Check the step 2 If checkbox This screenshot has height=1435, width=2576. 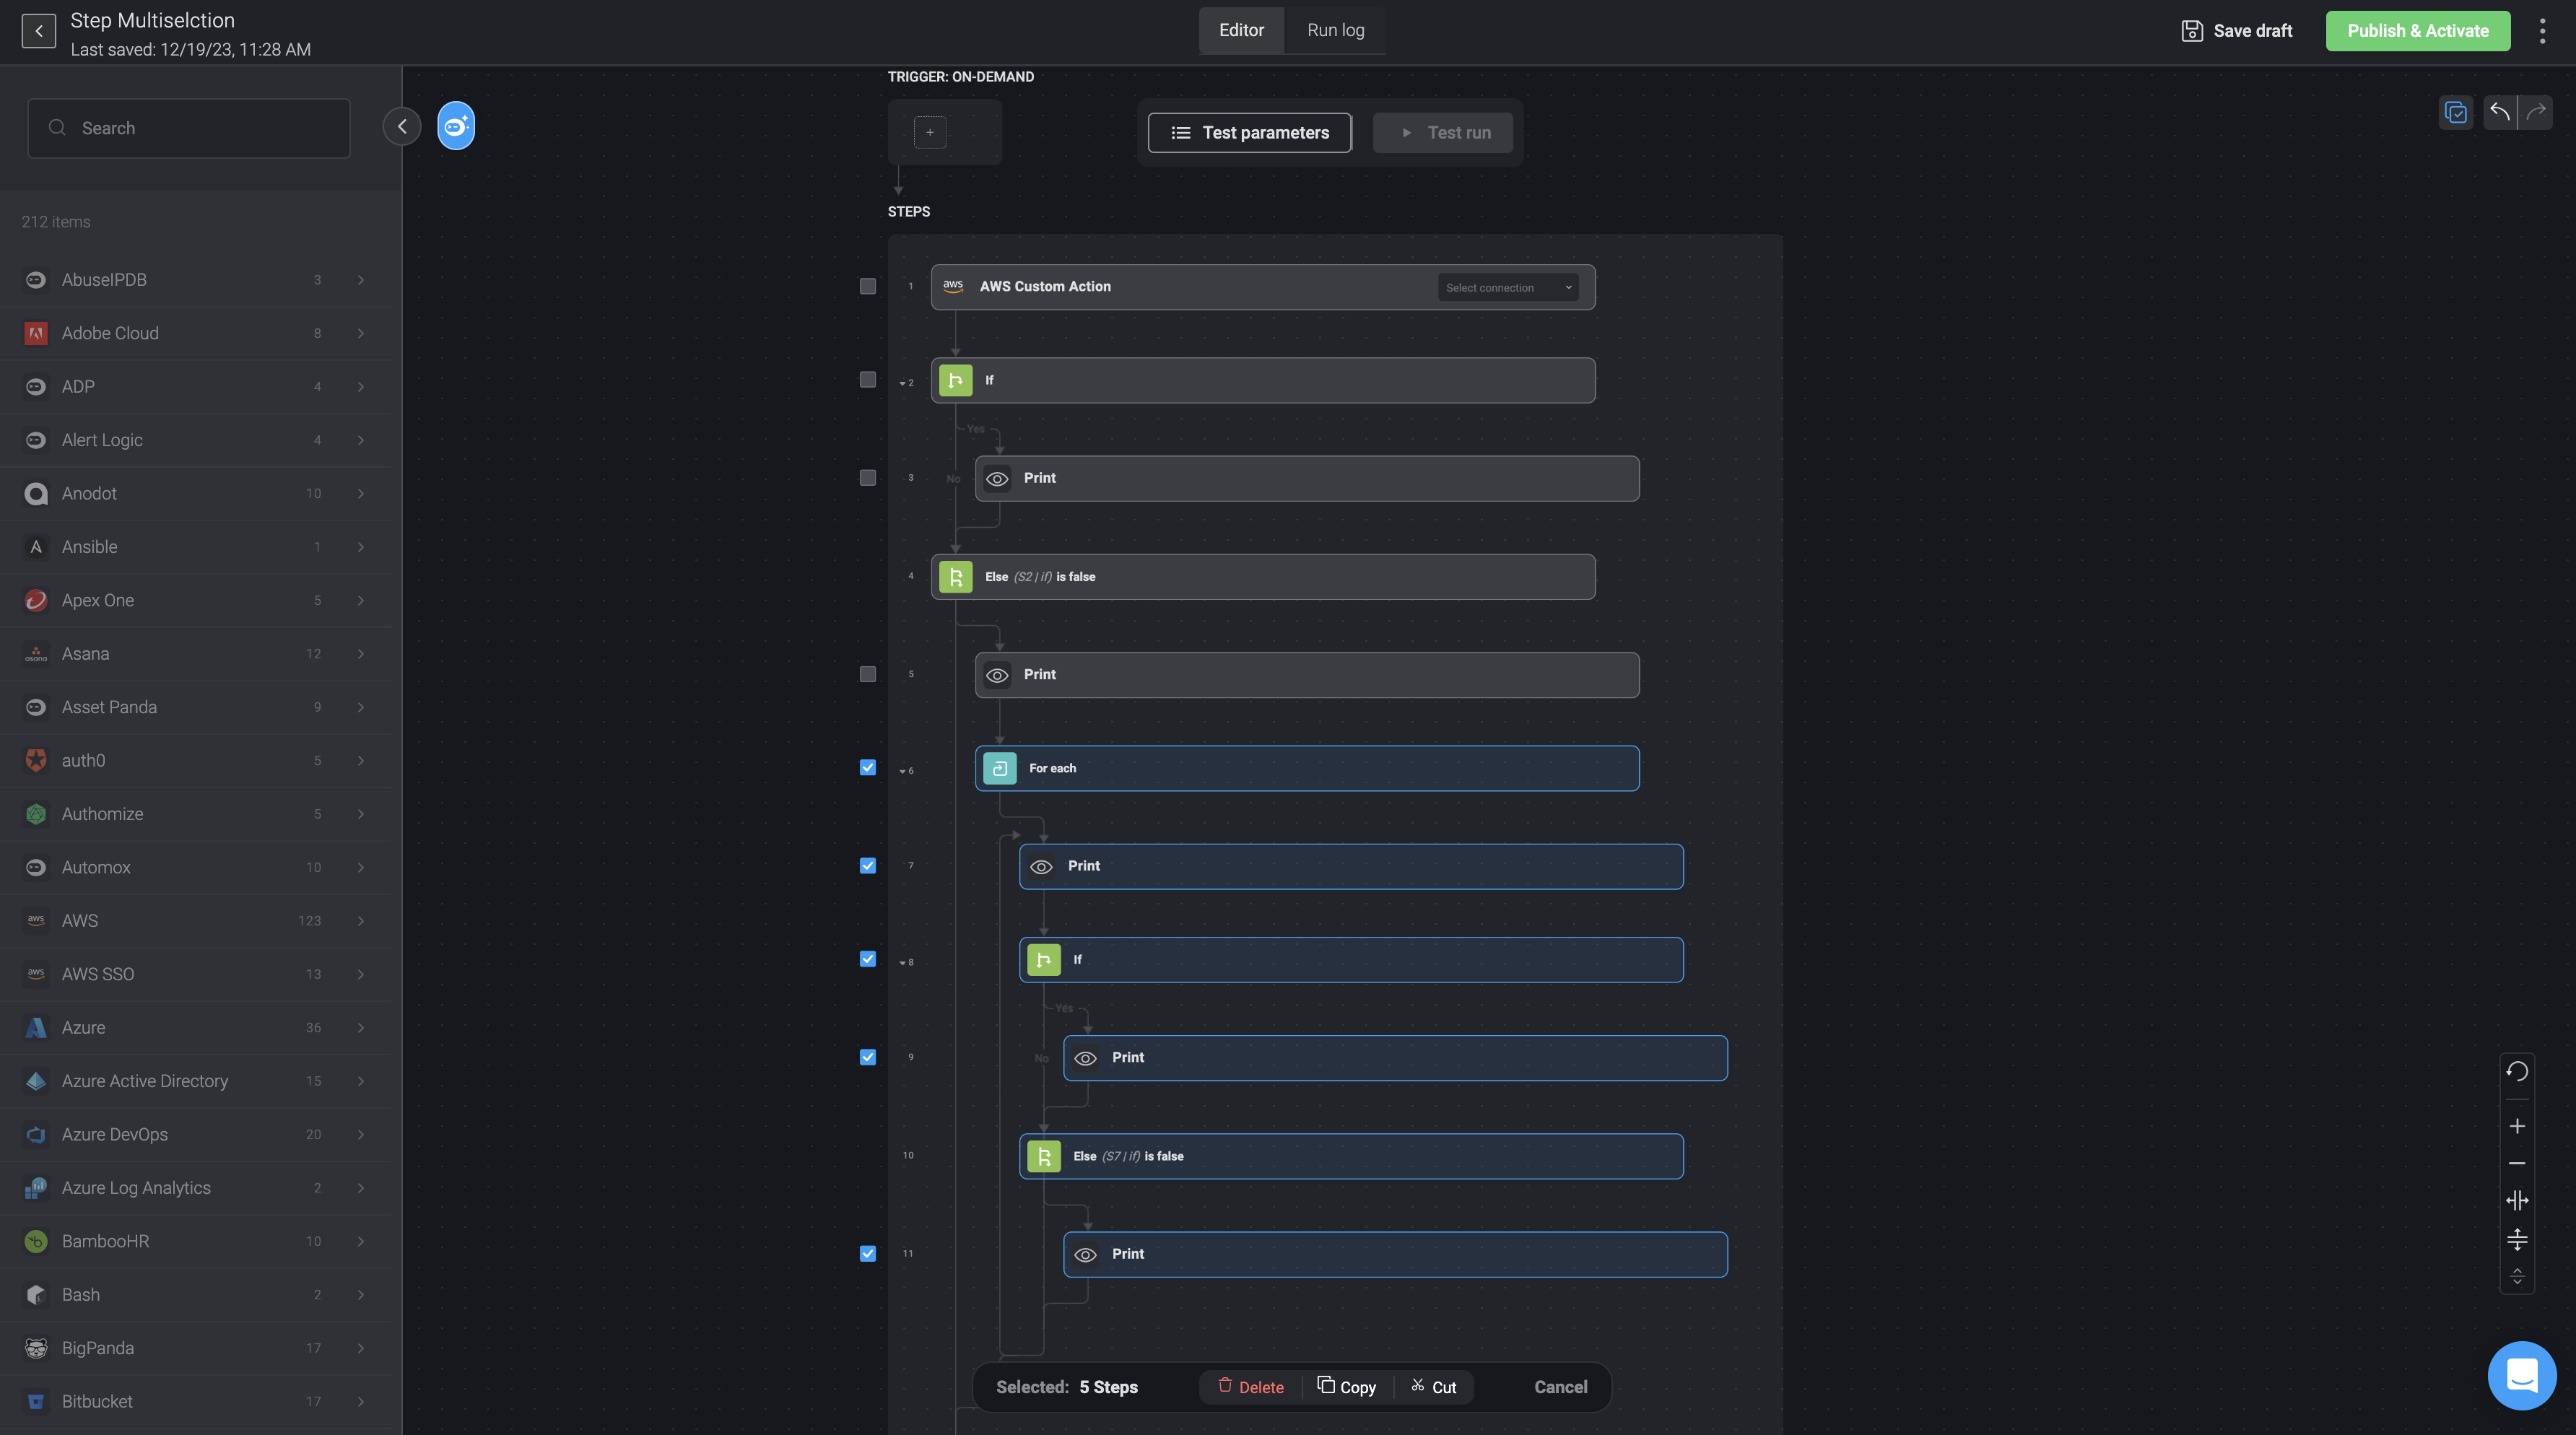[x=868, y=379]
